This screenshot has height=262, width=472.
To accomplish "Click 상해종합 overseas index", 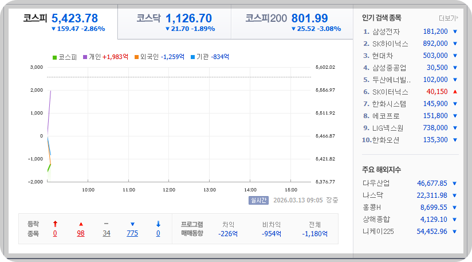I will [x=376, y=220].
